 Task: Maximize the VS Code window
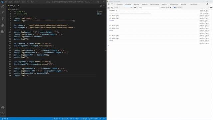click(98, 2)
